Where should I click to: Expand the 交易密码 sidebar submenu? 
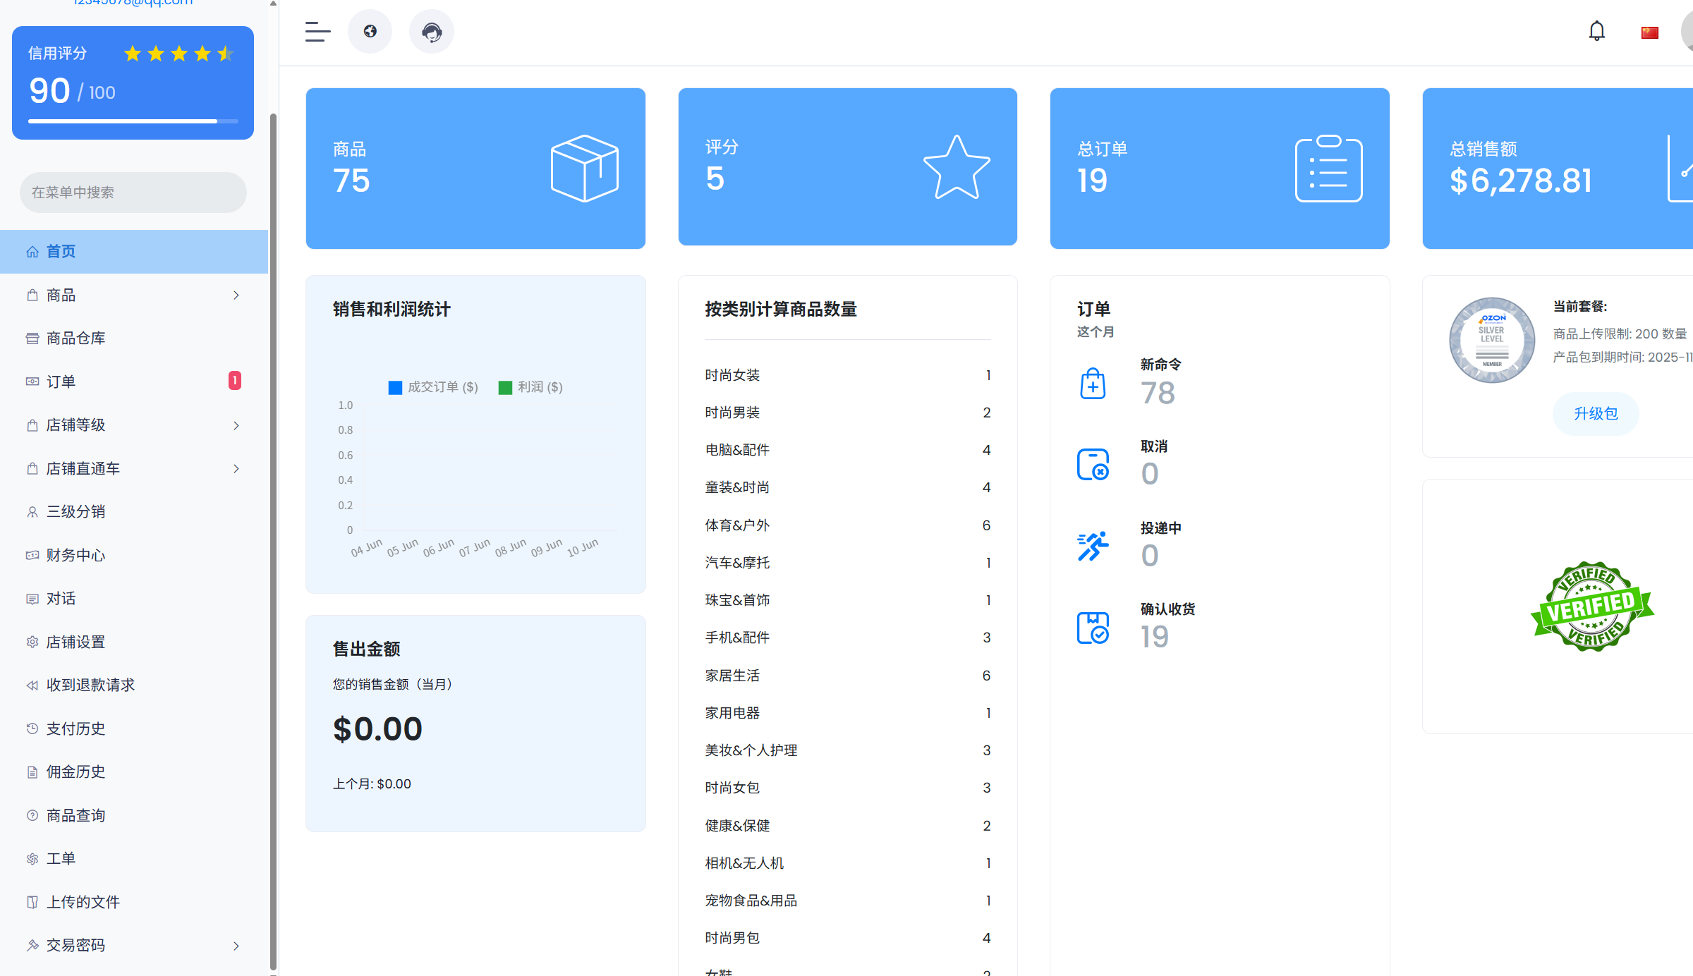coord(236,946)
